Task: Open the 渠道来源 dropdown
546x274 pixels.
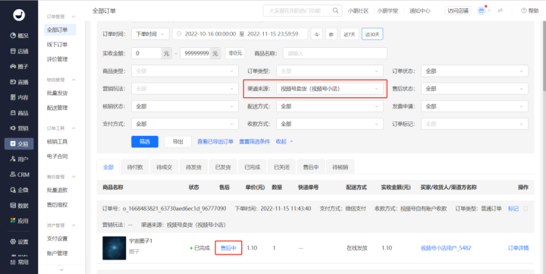Action: (330, 89)
